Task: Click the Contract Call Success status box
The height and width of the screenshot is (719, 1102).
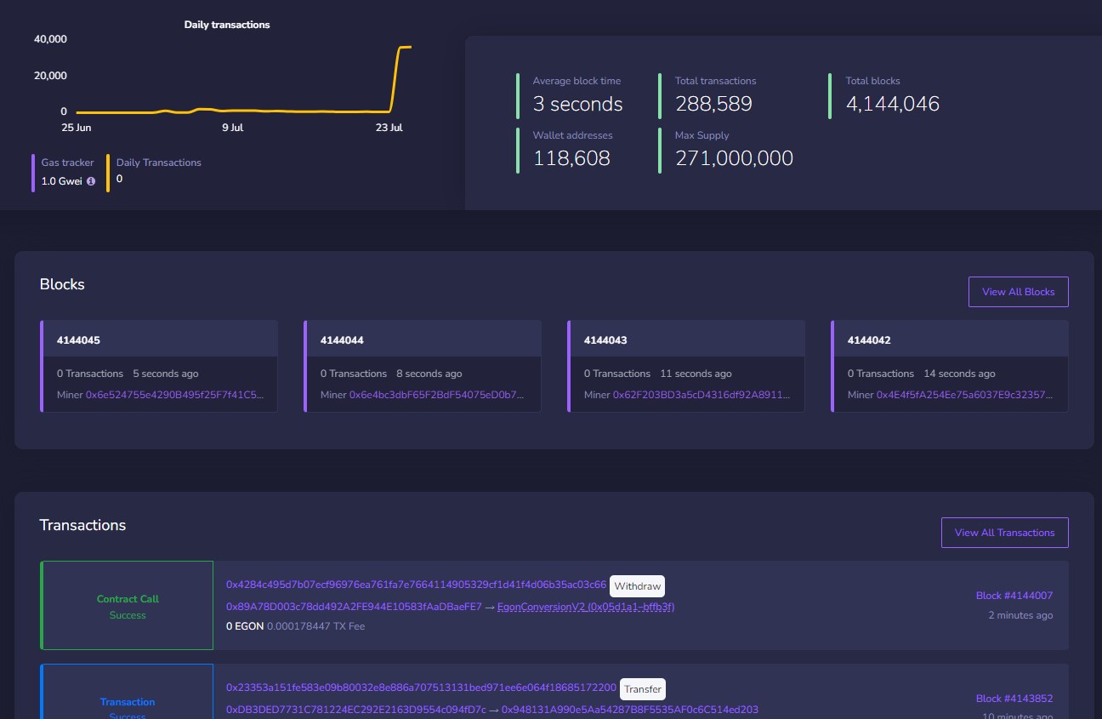Action: 128,606
